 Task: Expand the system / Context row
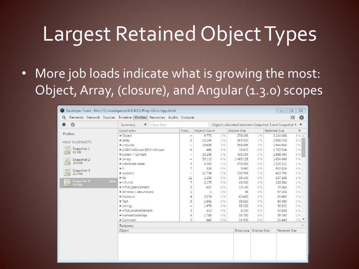121,154
